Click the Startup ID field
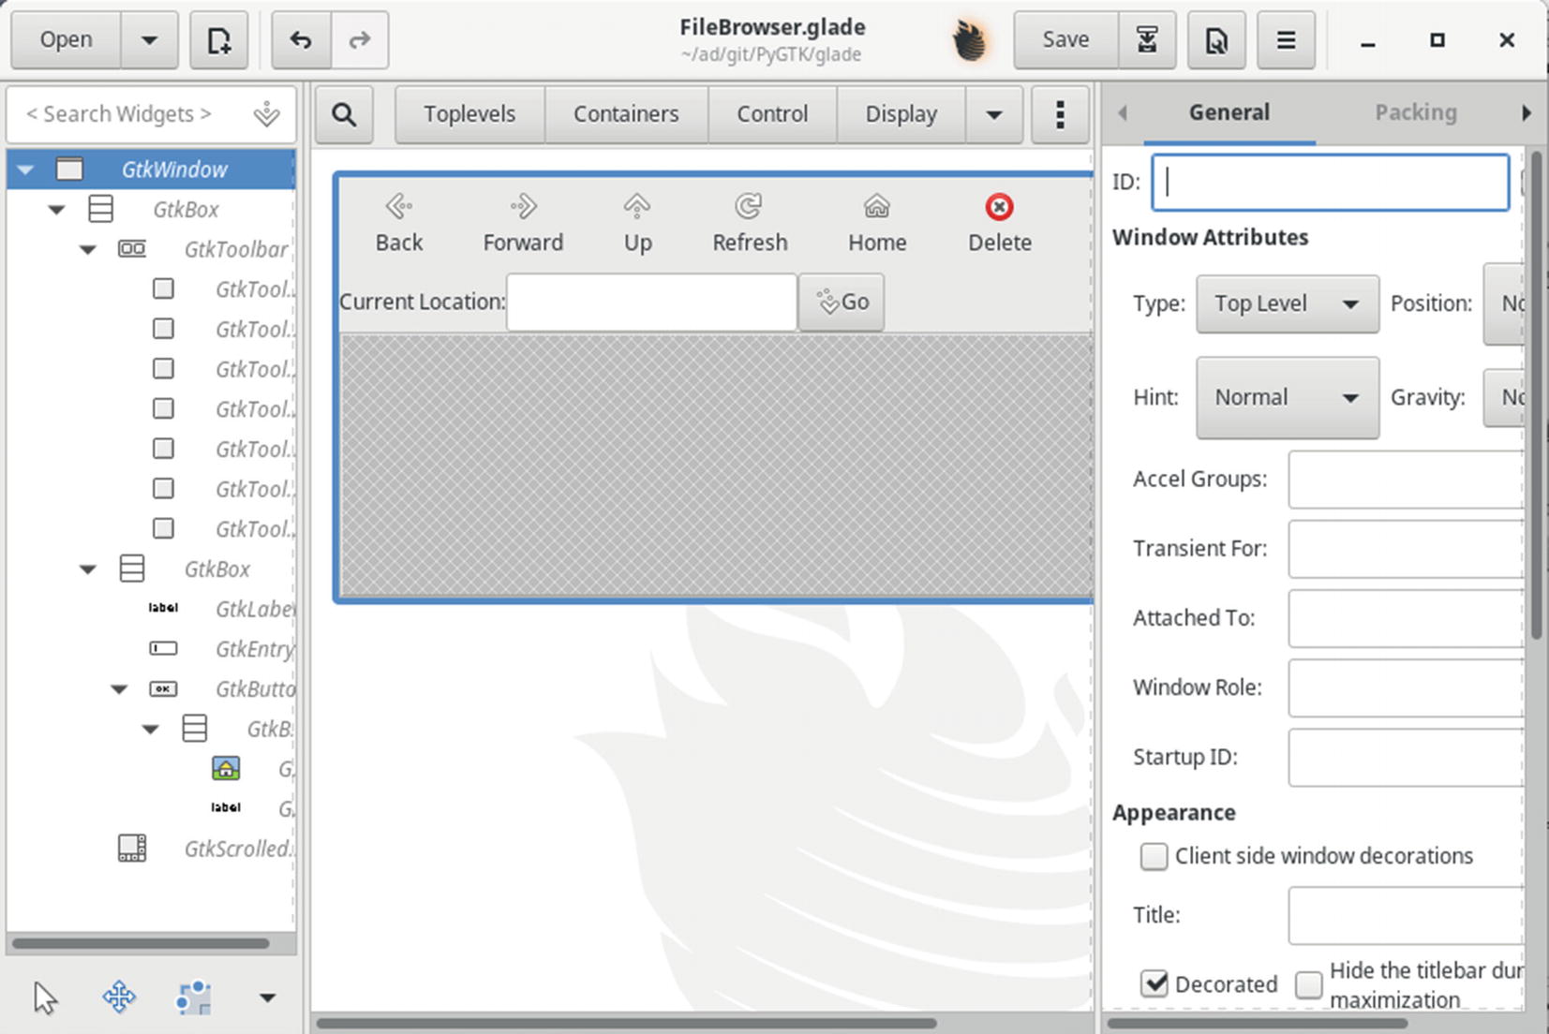 point(1406,757)
